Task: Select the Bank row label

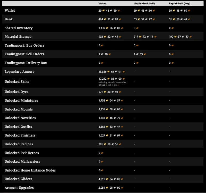Action: pos(9,19)
